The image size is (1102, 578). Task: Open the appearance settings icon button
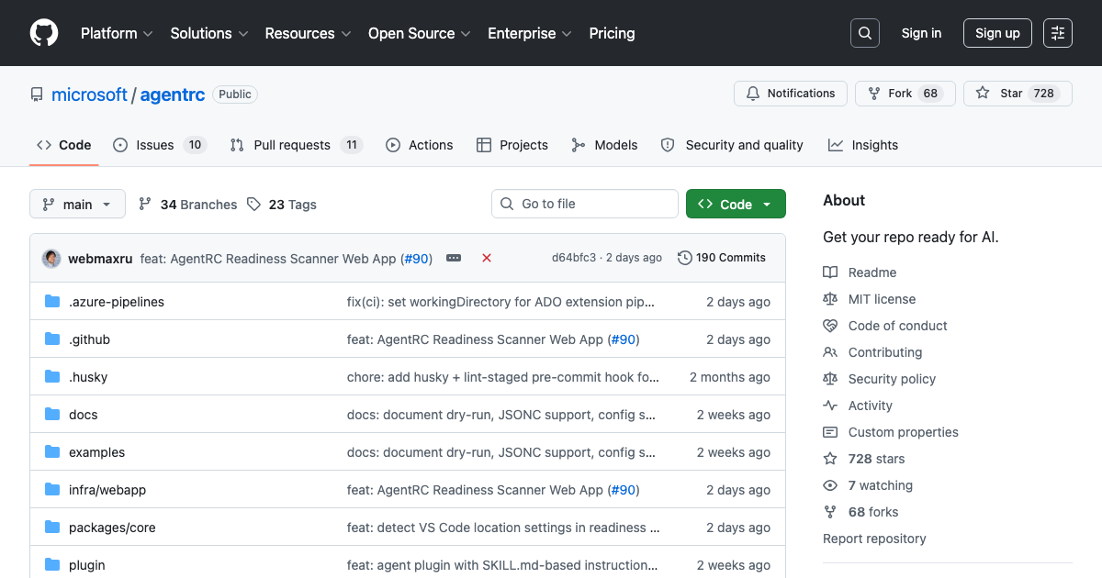pyautogui.click(x=1058, y=33)
